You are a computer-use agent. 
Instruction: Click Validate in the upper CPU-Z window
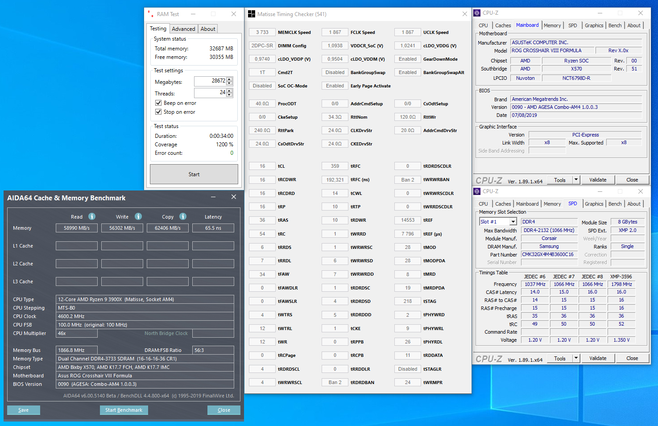tap(598, 180)
